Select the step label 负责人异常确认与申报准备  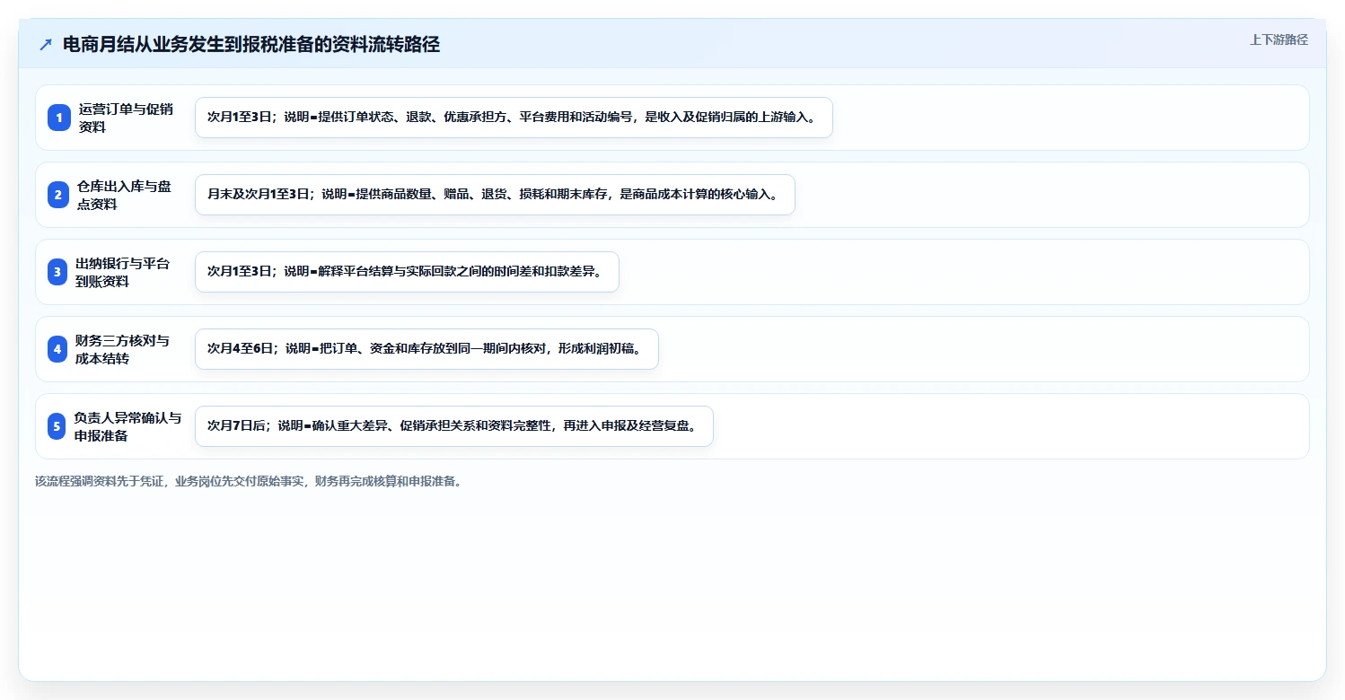128,426
